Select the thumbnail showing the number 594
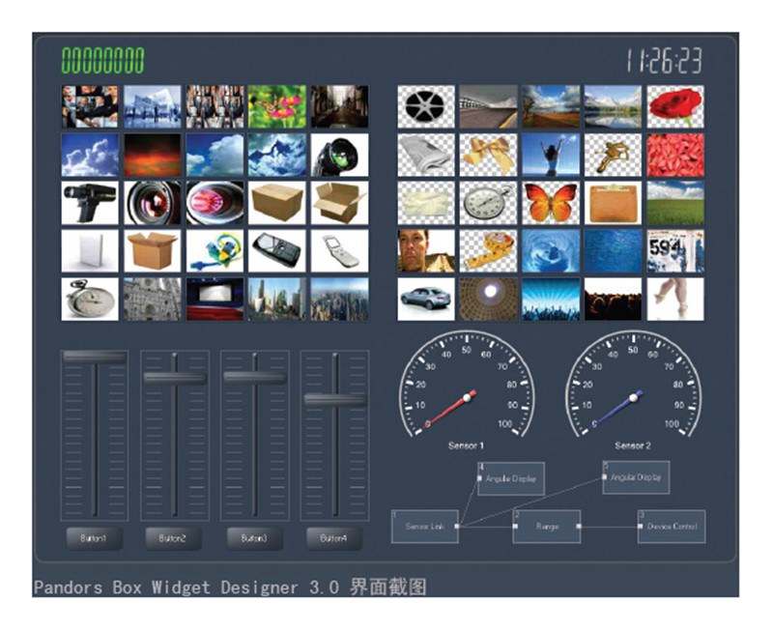This screenshot has width=773, height=631. [675, 251]
